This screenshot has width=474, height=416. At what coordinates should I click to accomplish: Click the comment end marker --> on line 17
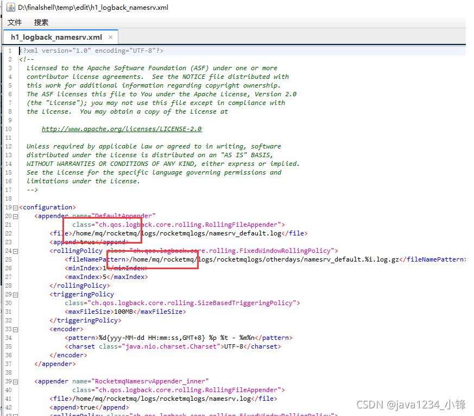coord(33,190)
